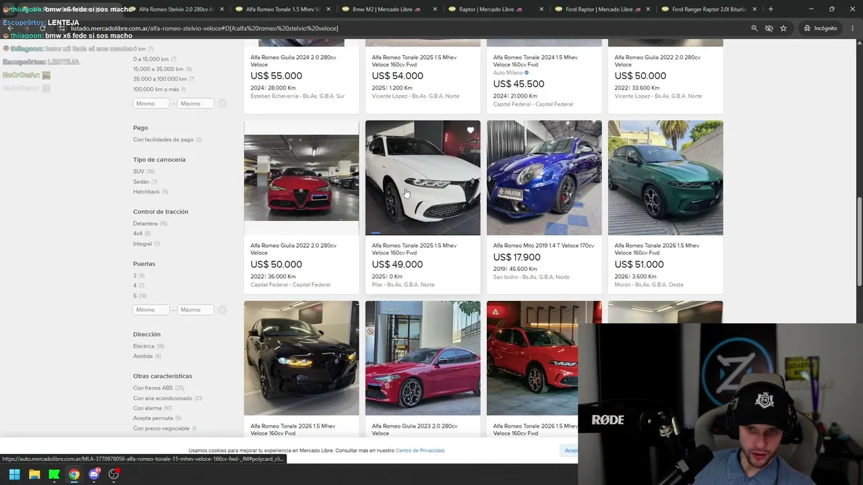
Task: Open the black Tonale 2026 photo
Action: point(301,358)
